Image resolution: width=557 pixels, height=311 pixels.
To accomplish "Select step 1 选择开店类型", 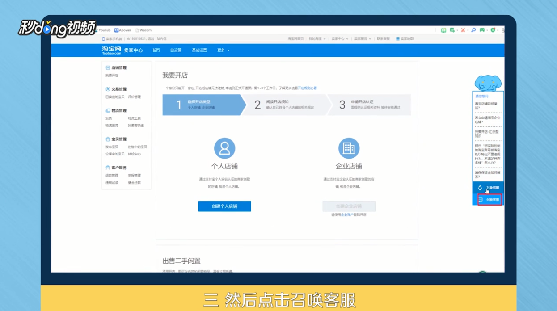I will (203, 105).
